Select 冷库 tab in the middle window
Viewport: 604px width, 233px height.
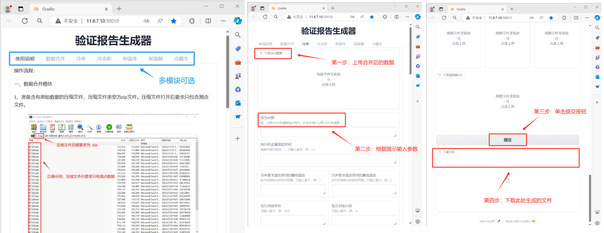point(305,44)
